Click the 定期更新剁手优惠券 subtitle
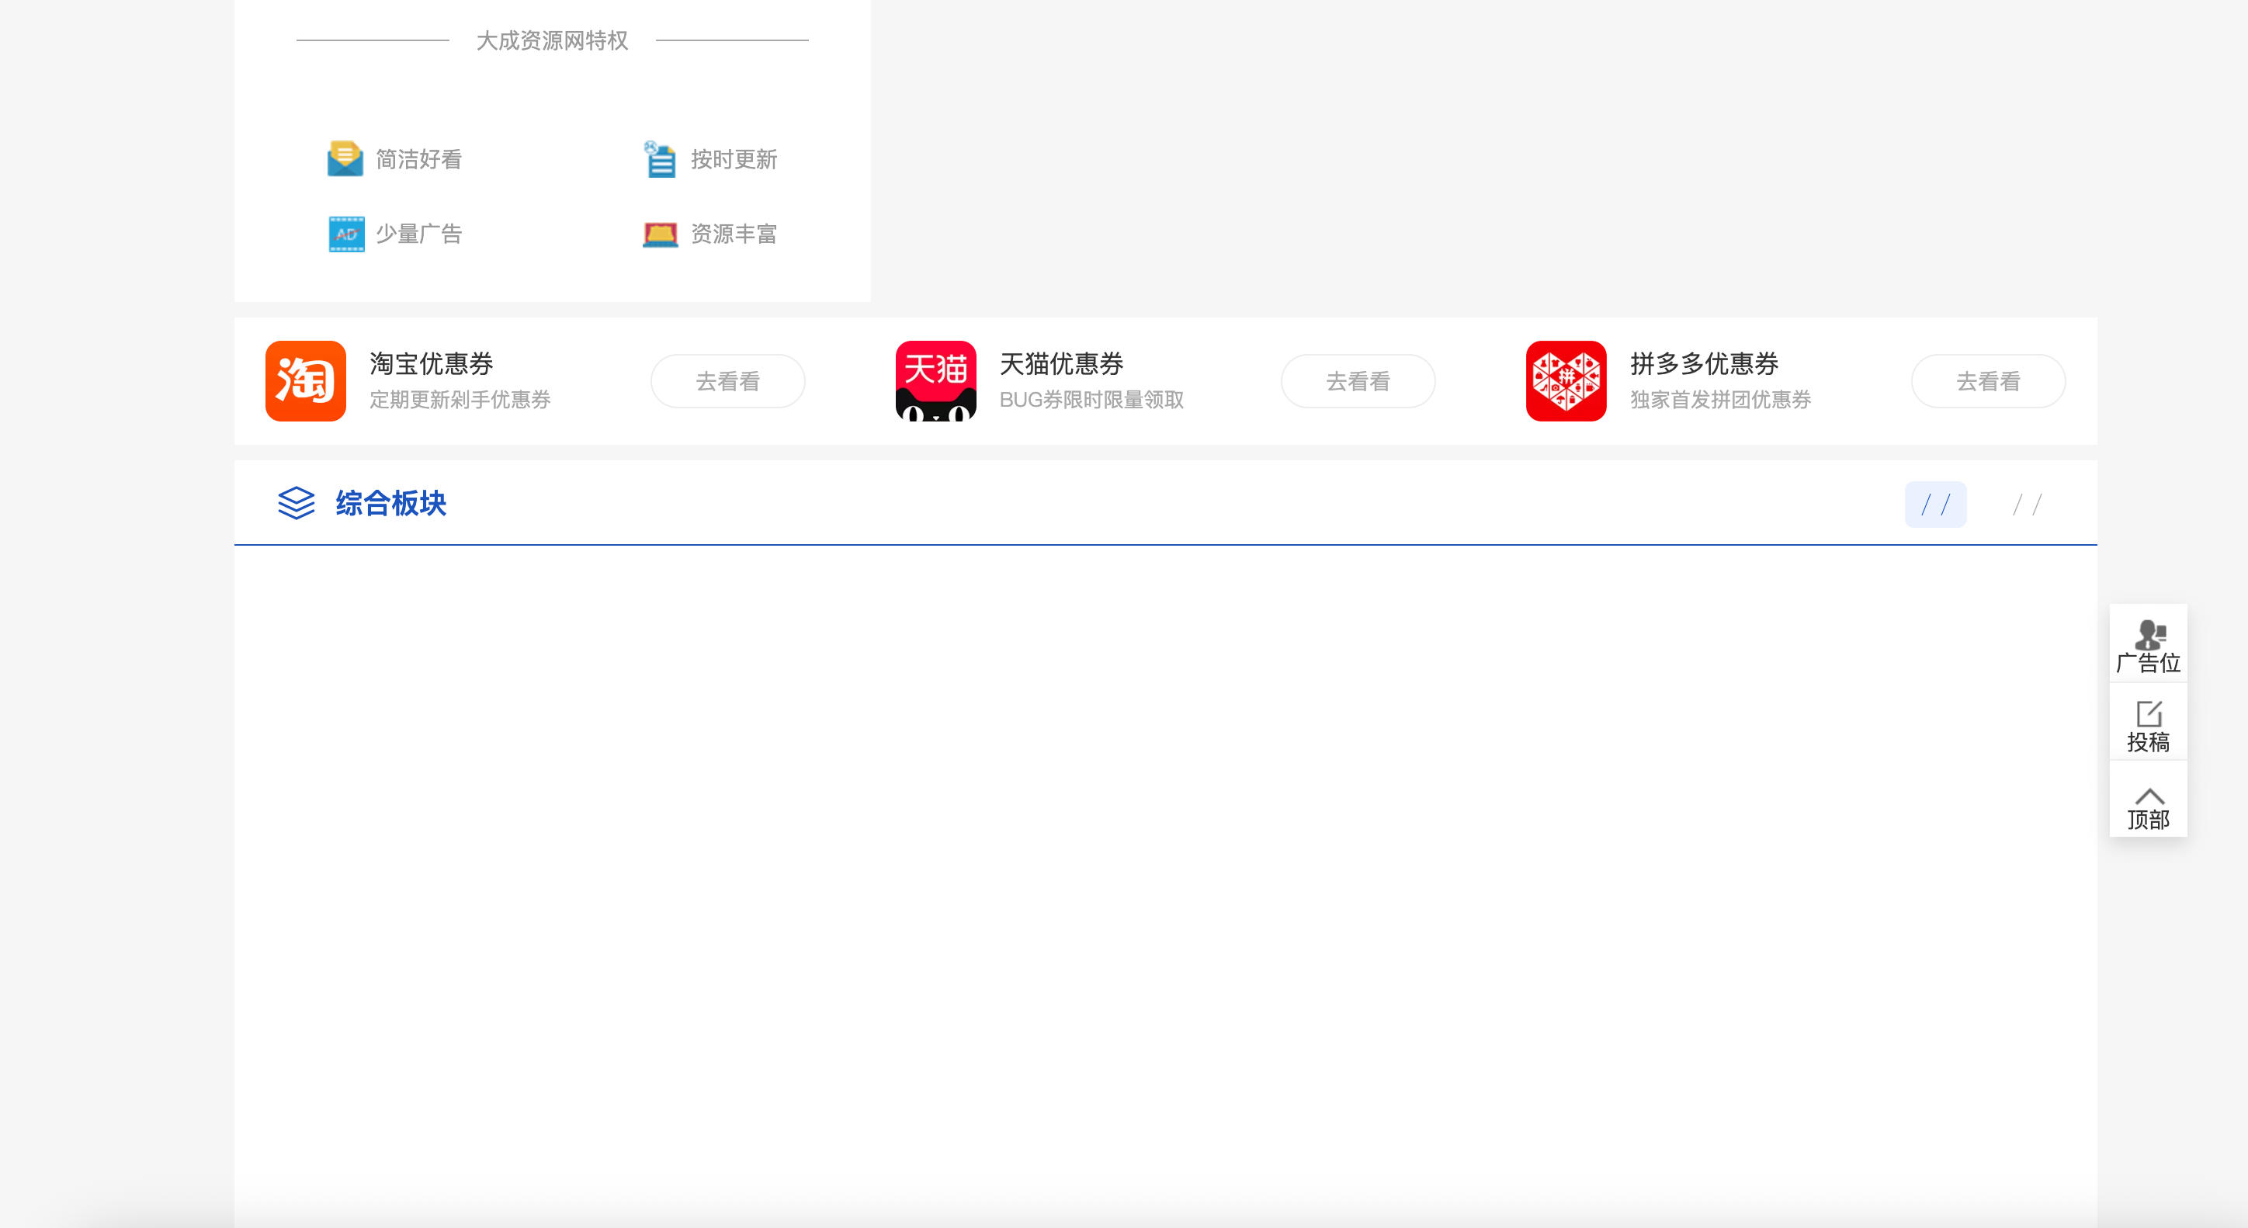The image size is (2248, 1228). (460, 400)
